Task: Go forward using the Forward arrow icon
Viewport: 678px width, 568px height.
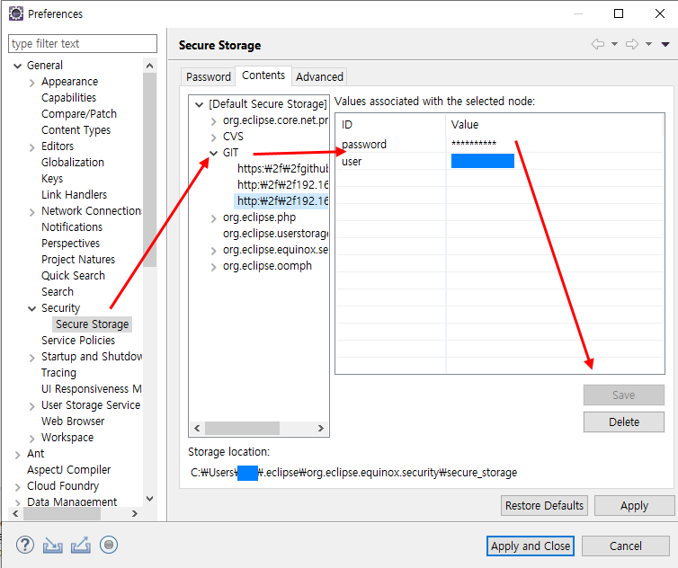Action: [x=632, y=44]
